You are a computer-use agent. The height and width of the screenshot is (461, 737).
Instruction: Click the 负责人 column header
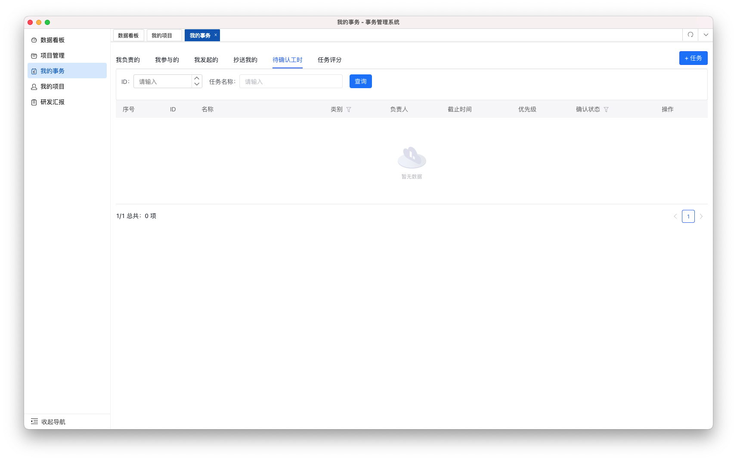(399, 109)
